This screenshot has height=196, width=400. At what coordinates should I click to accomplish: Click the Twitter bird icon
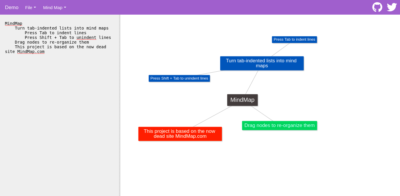coord(392,7)
